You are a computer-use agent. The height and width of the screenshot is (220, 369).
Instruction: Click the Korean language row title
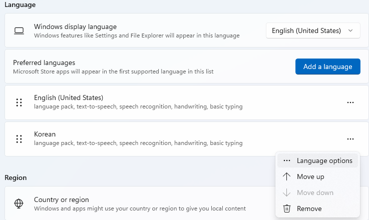tap(45, 134)
